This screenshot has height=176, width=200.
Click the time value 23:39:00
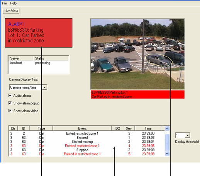click(x=148, y=133)
